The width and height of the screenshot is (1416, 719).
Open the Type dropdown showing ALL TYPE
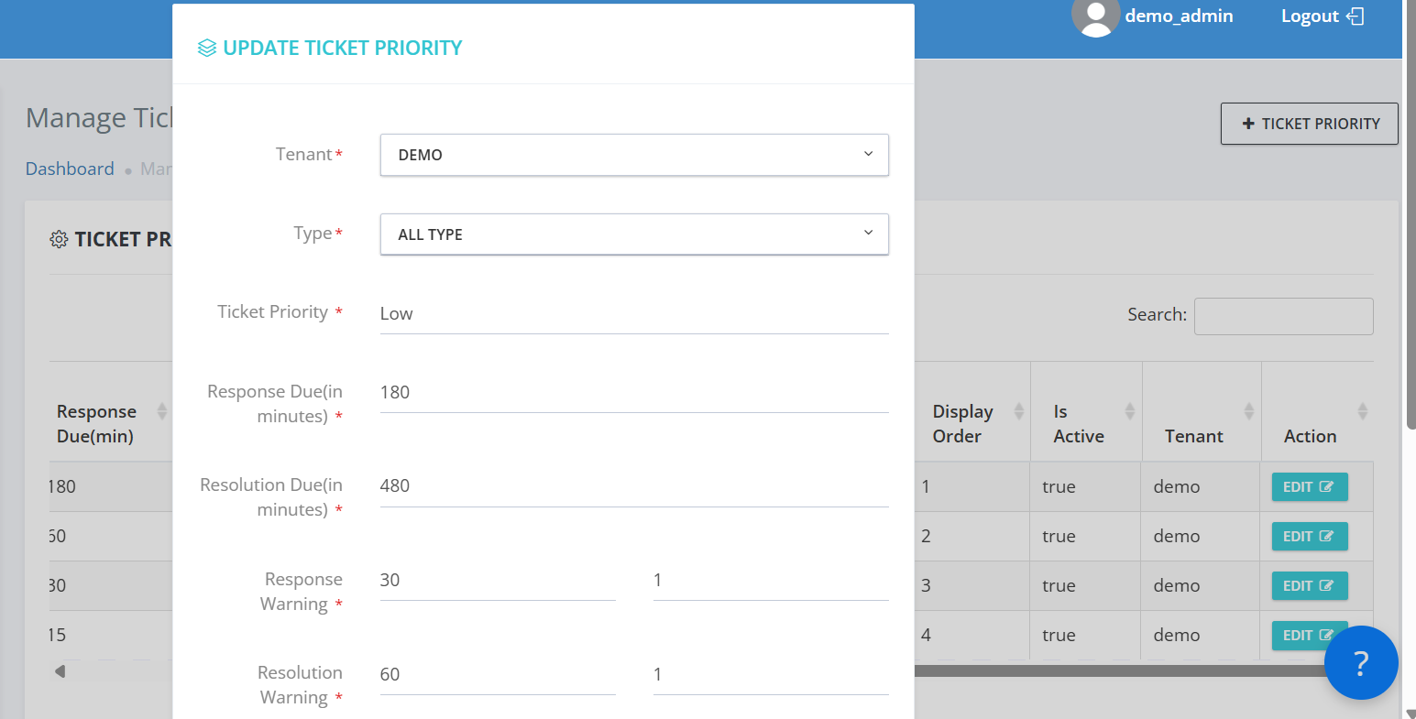[x=634, y=234]
